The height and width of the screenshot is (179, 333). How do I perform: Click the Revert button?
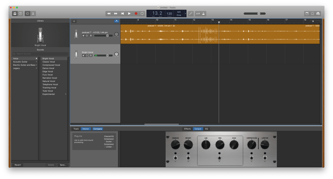coord(18,165)
